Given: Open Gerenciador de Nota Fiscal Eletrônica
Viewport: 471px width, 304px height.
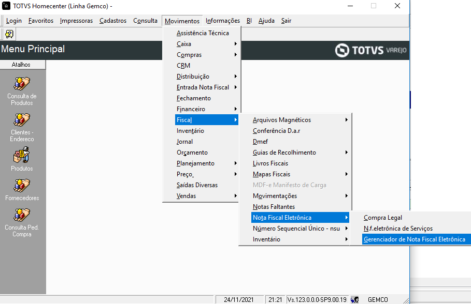Looking at the screenshot, I should 416,239.
